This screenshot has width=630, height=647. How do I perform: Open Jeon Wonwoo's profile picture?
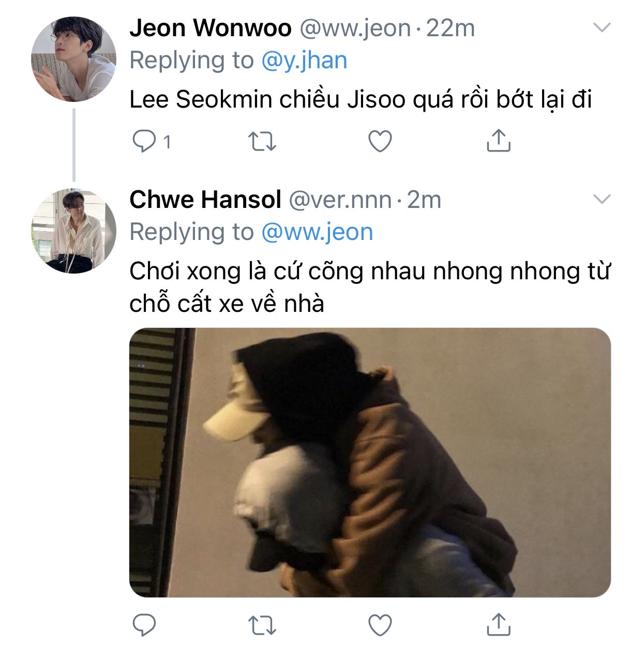(73, 59)
